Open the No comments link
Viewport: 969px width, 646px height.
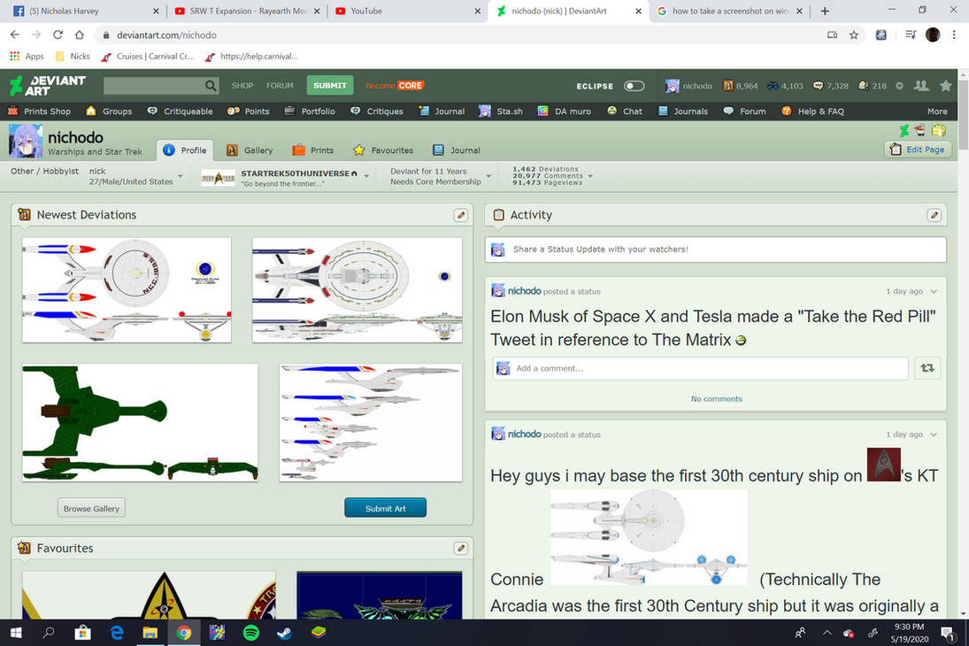tap(716, 399)
